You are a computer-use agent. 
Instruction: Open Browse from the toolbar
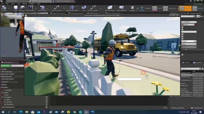(x=22, y=8)
